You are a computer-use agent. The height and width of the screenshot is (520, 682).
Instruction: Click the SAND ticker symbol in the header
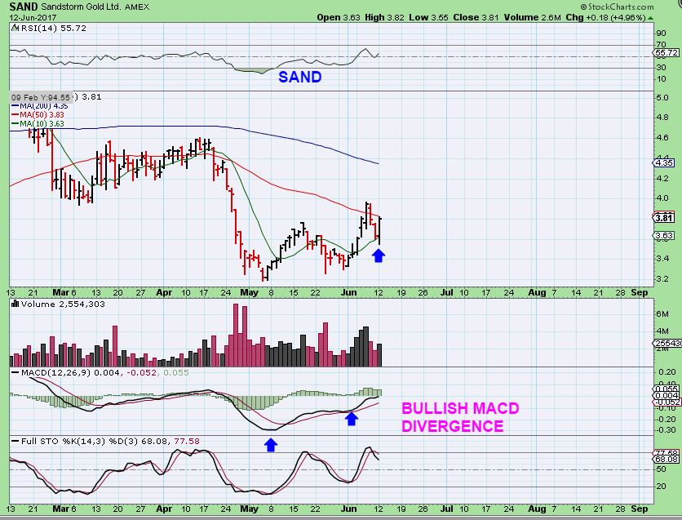pyautogui.click(x=24, y=7)
